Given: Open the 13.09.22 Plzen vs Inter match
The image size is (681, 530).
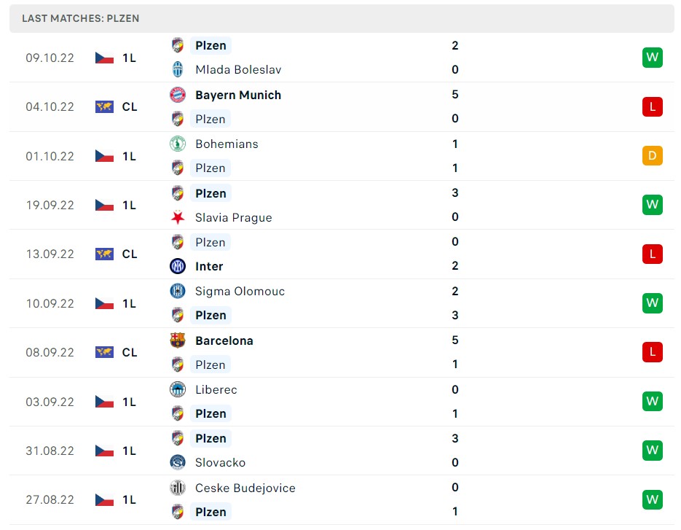Looking at the screenshot, I should 342,254.
